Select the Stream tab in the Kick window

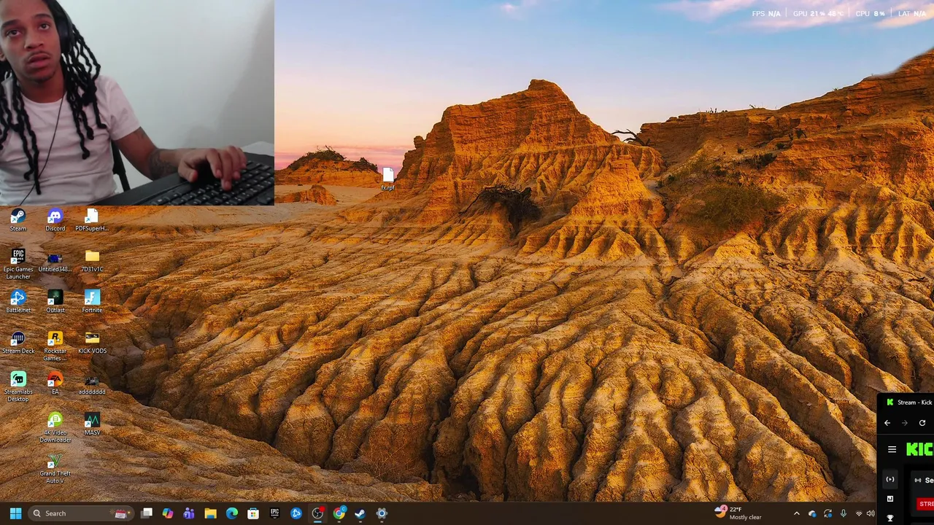click(909, 402)
